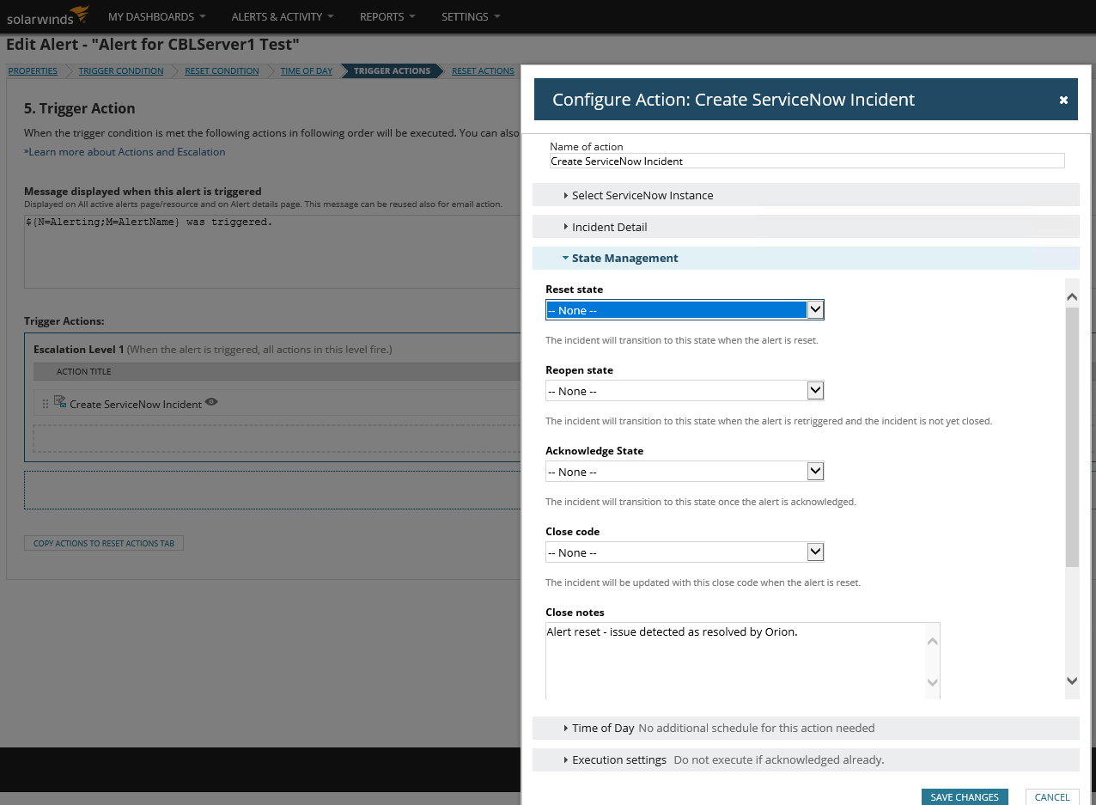The image size is (1096, 805).
Task: Go to the Reset Condition step
Action: (222, 71)
